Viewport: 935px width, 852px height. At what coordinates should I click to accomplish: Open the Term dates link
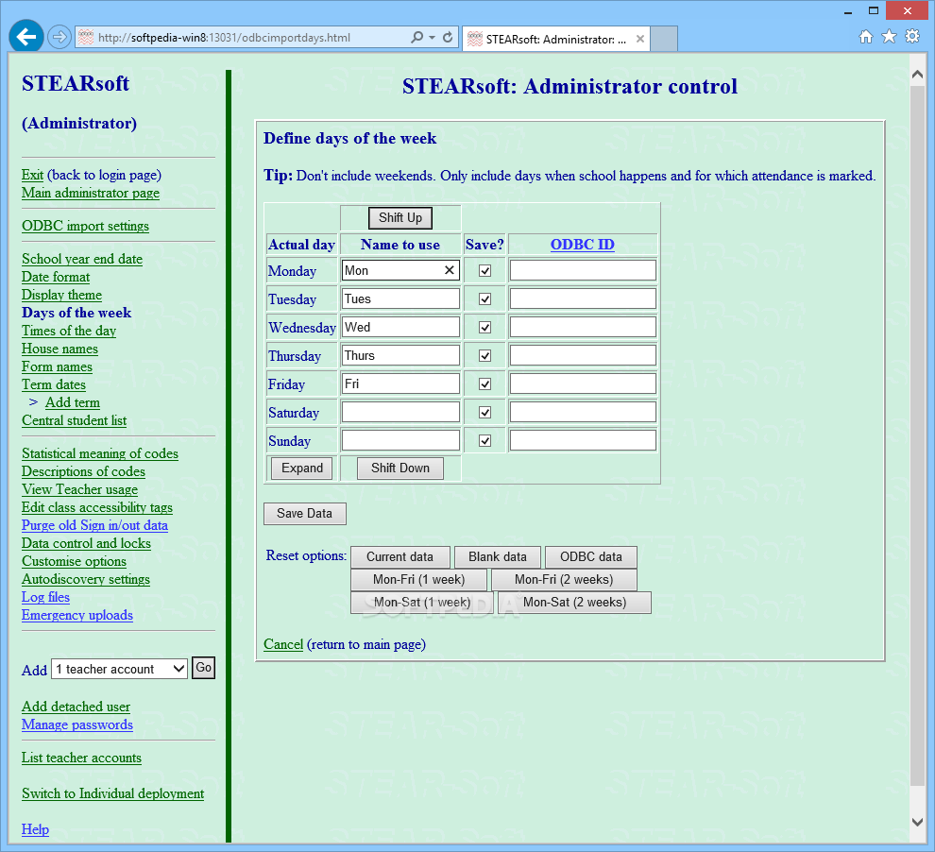54,384
